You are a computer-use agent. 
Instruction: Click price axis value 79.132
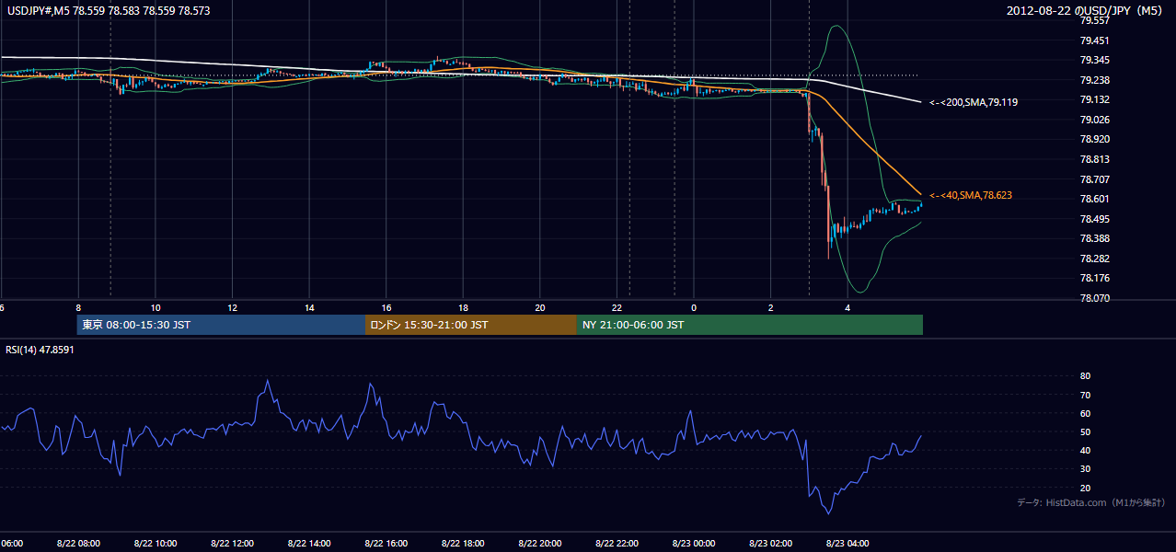click(x=1094, y=99)
